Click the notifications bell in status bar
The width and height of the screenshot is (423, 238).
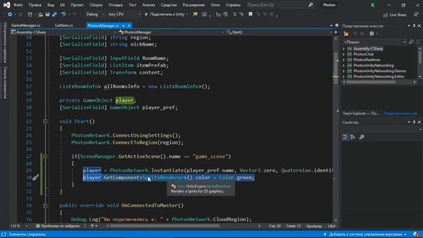416,234
